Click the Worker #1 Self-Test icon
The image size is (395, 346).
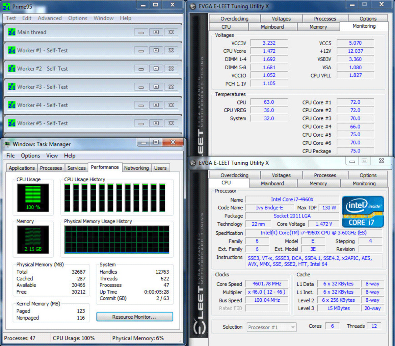click(x=11, y=50)
